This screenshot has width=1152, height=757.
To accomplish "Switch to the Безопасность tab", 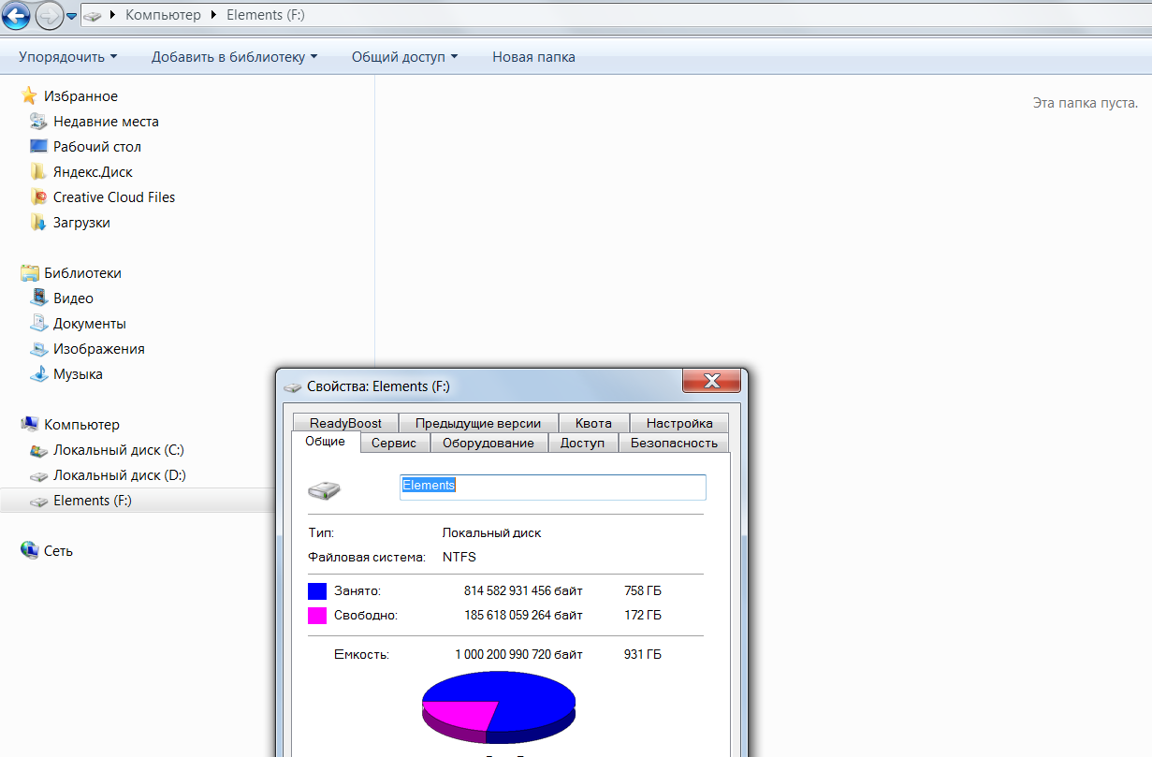I will tap(674, 444).
